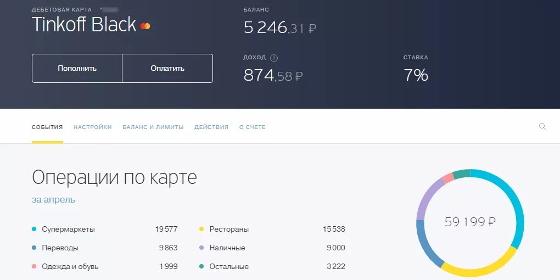This screenshot has height=280, width=560.
Task: Select the Остальные category row
Action: (272, 266)
